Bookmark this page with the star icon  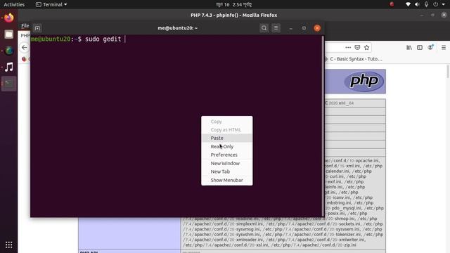367,48
